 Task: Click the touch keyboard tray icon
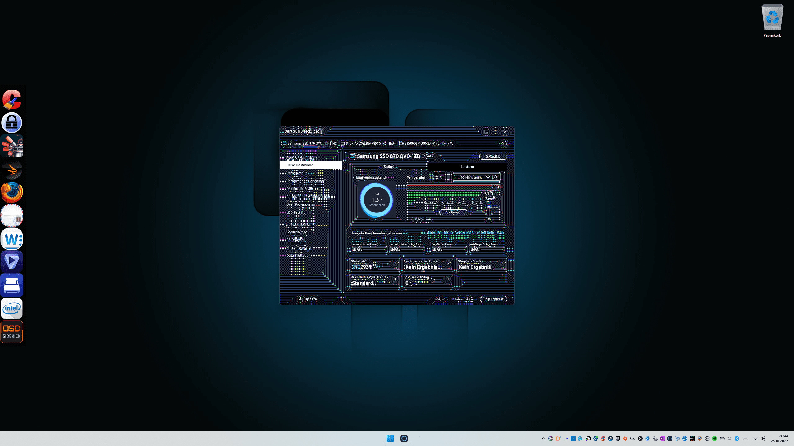(746, 439)
